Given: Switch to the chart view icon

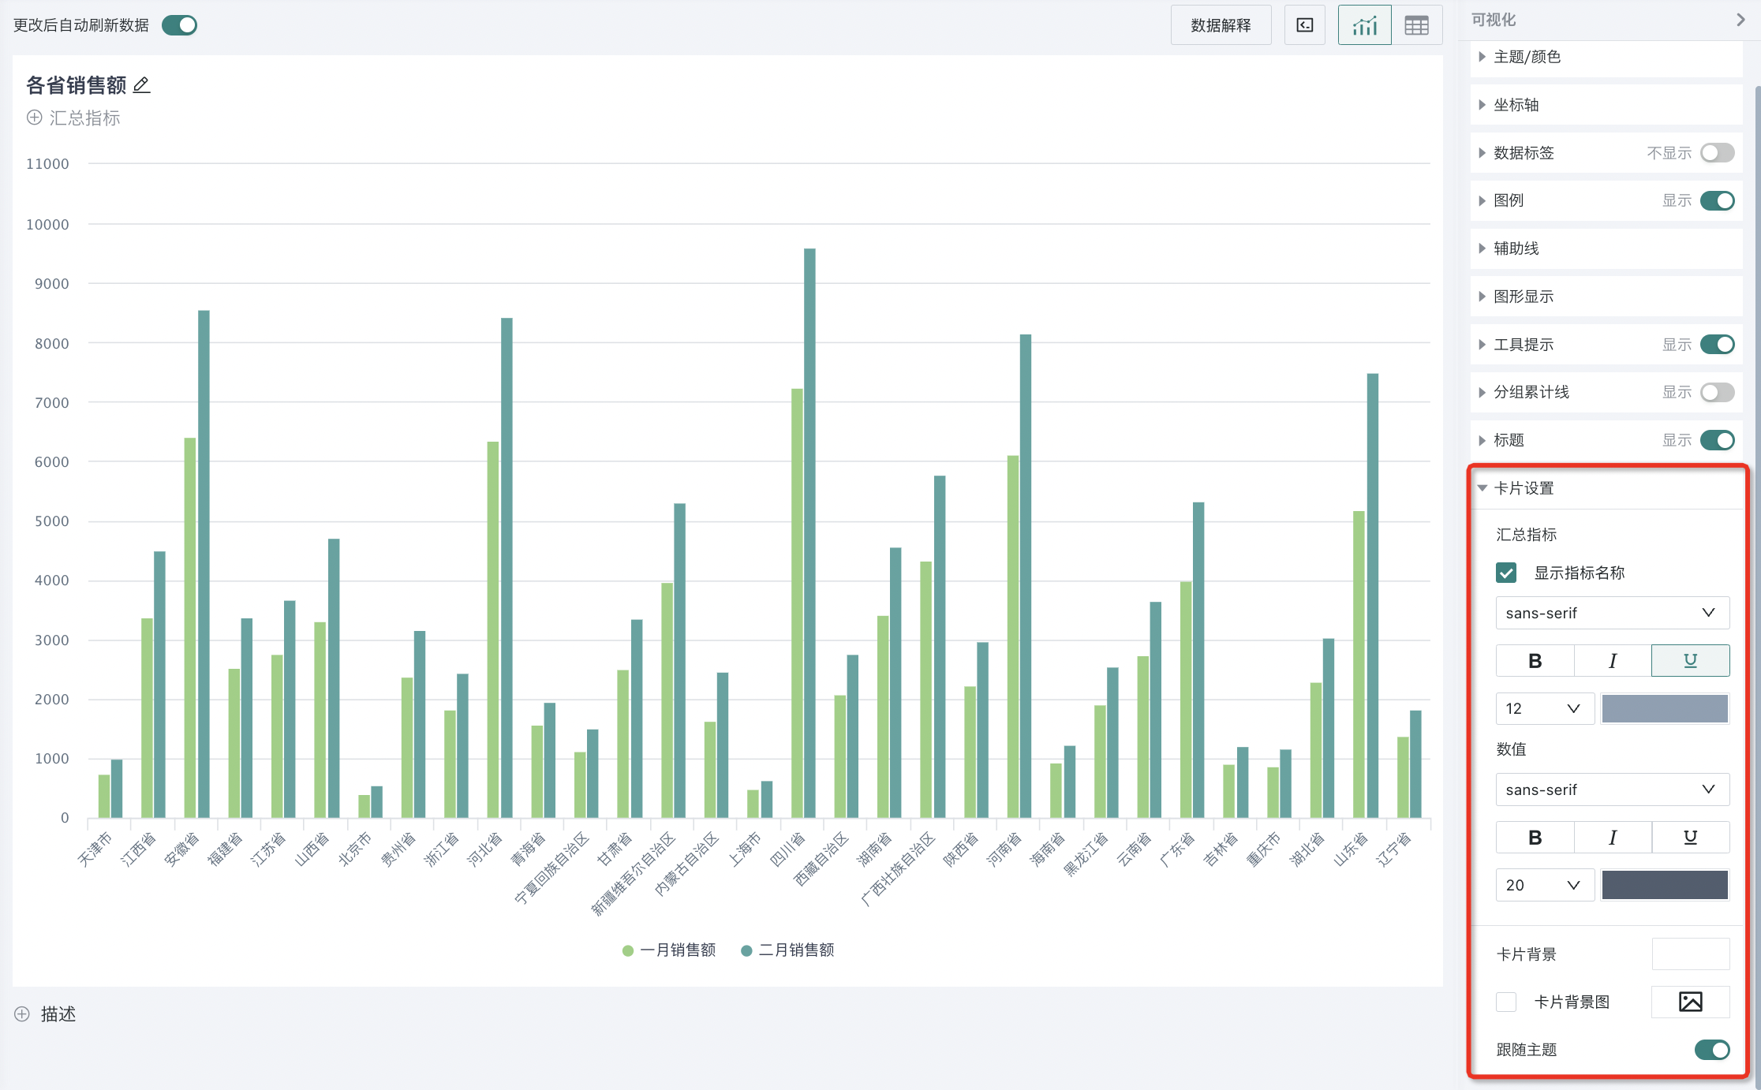Looking at the screenshot, I should (x=1364, y=25).
